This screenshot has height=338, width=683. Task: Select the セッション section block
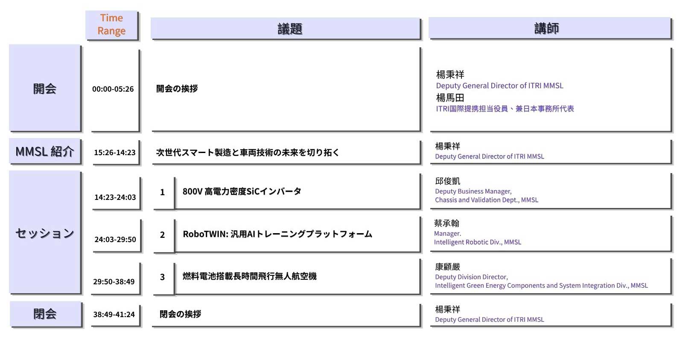45,232
